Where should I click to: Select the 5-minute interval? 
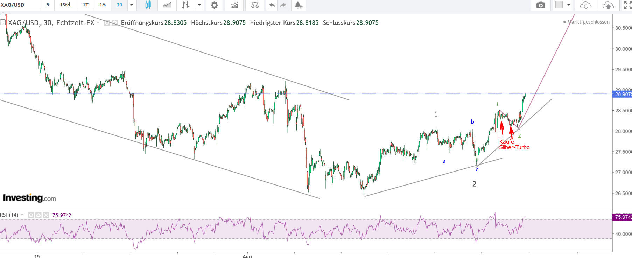[x=48, y=5]
